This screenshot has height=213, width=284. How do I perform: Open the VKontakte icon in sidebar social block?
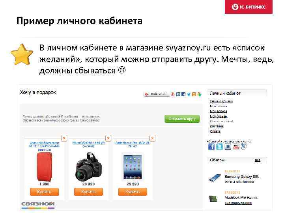click(228, 146)
